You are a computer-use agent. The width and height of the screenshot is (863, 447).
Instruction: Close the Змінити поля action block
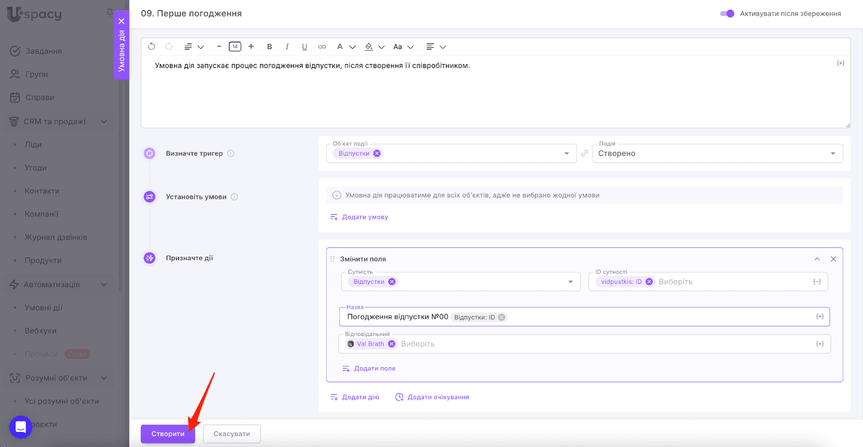pyautogui.click(x=833, y=259)
